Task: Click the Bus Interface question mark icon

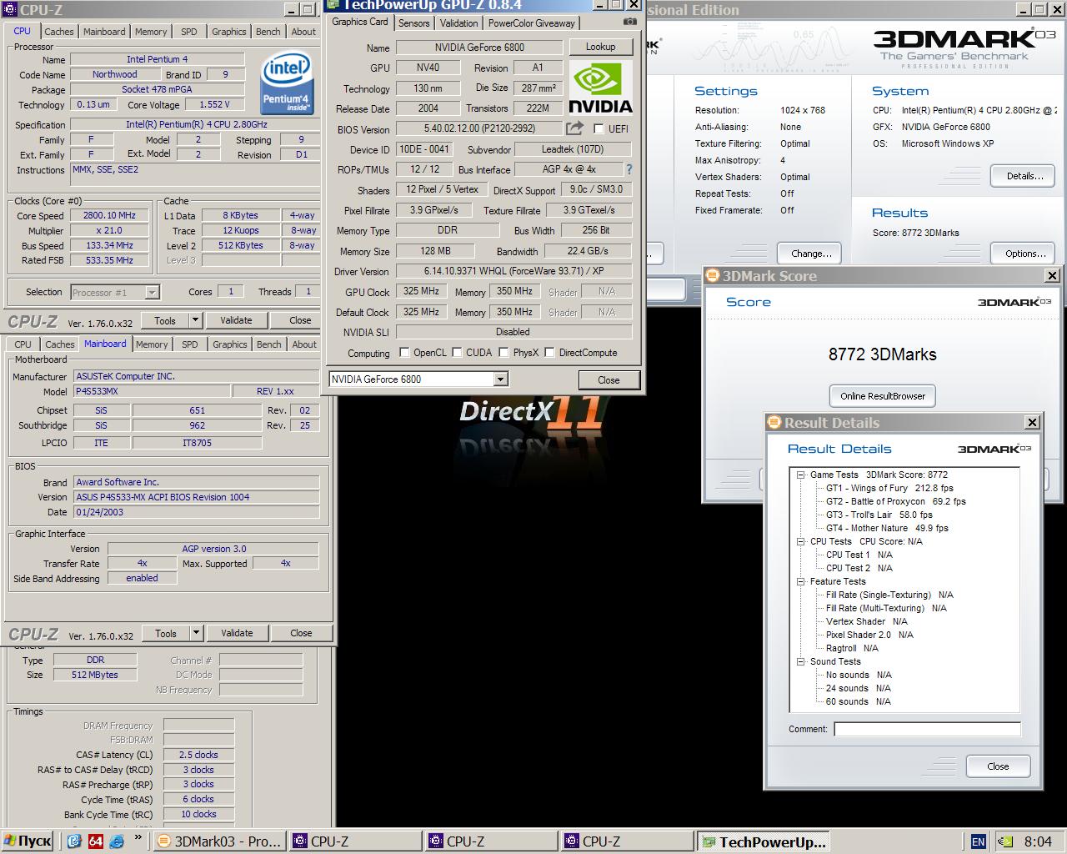Action: 629,169
